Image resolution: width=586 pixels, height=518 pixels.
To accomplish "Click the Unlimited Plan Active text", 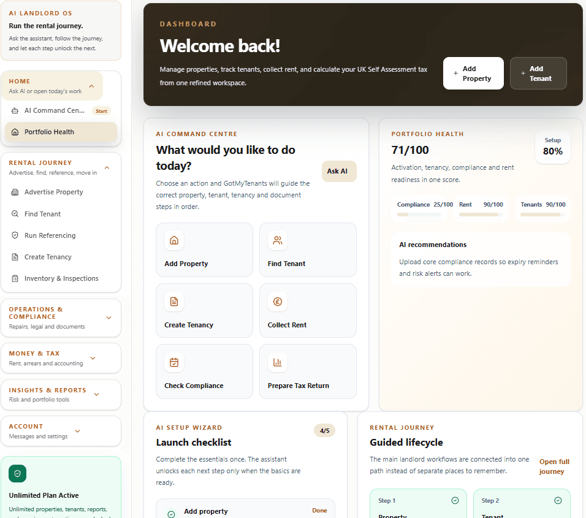I will coord(44,495).
